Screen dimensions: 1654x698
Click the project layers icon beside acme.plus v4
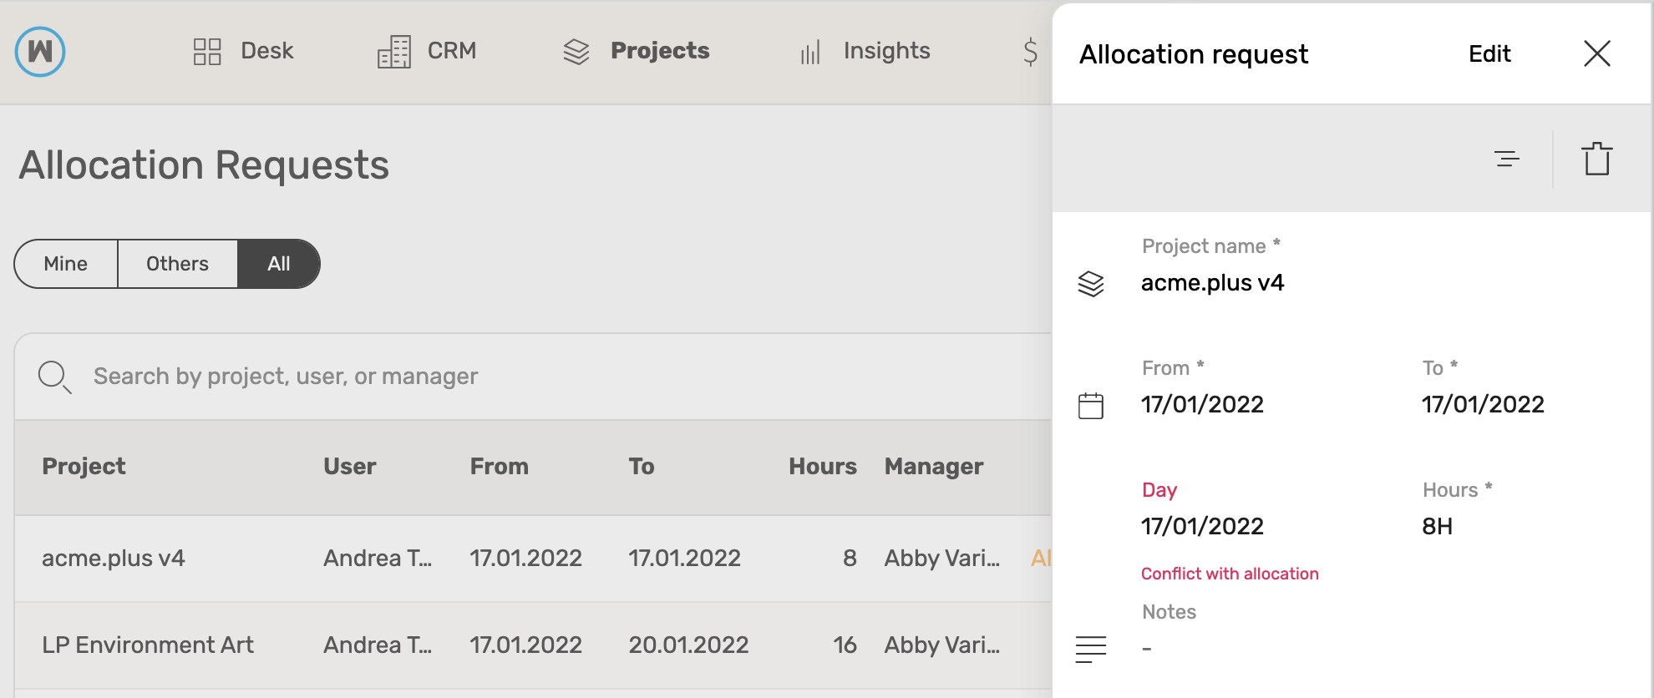1091,284
